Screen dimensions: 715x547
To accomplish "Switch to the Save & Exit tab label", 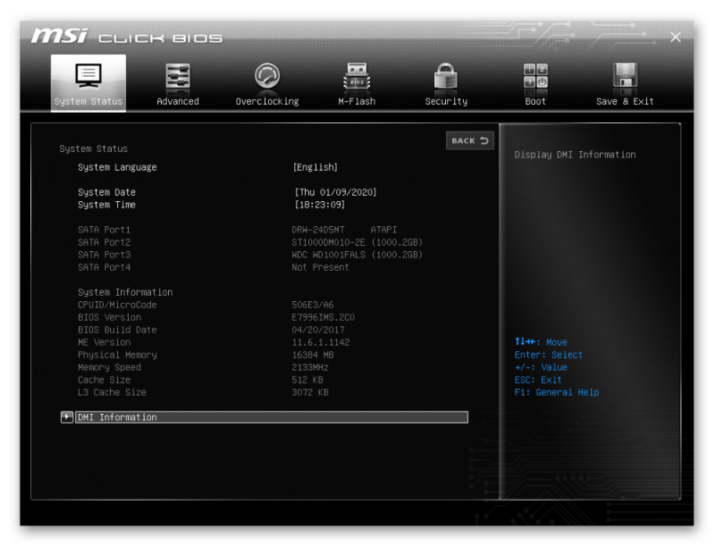I will coord(625,101).
